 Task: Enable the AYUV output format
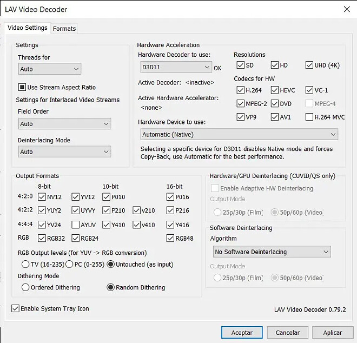point(75,225)
